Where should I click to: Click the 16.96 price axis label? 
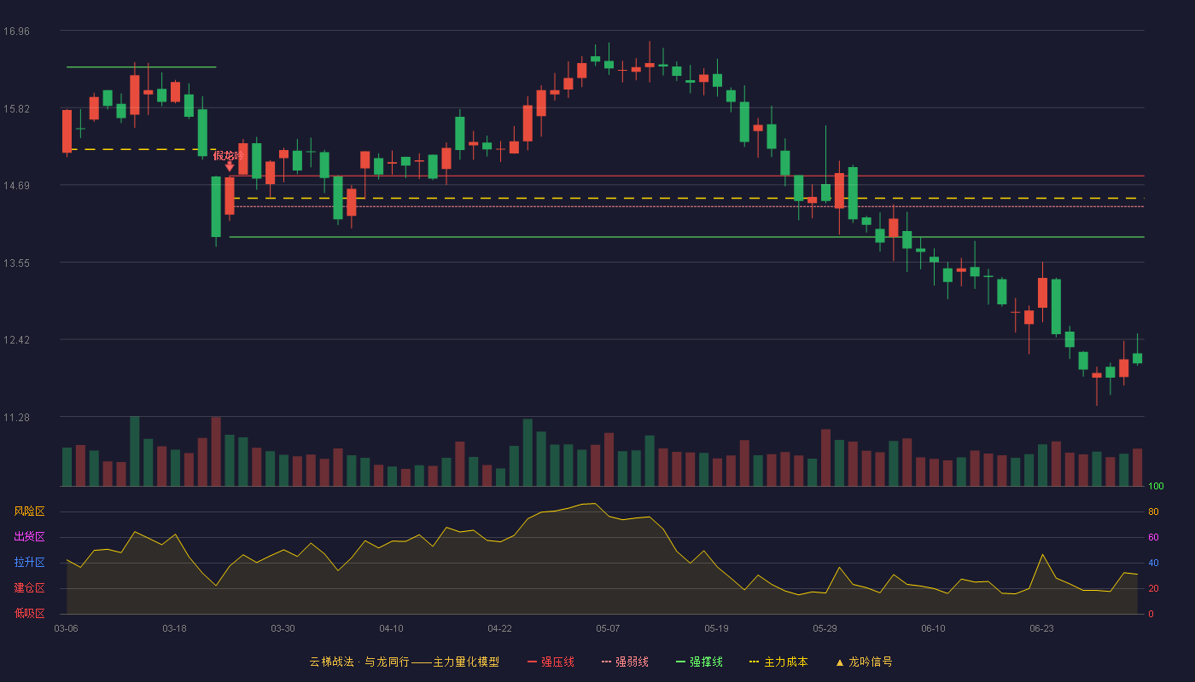point(16,32)
